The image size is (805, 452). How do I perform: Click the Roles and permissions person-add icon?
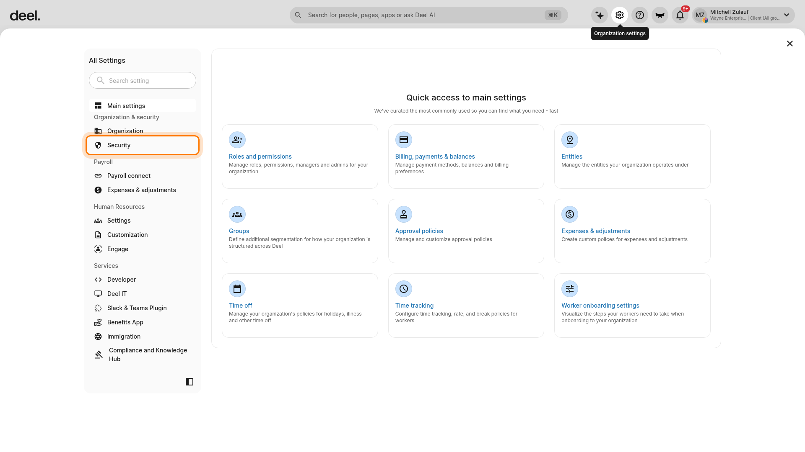point(237,140)
